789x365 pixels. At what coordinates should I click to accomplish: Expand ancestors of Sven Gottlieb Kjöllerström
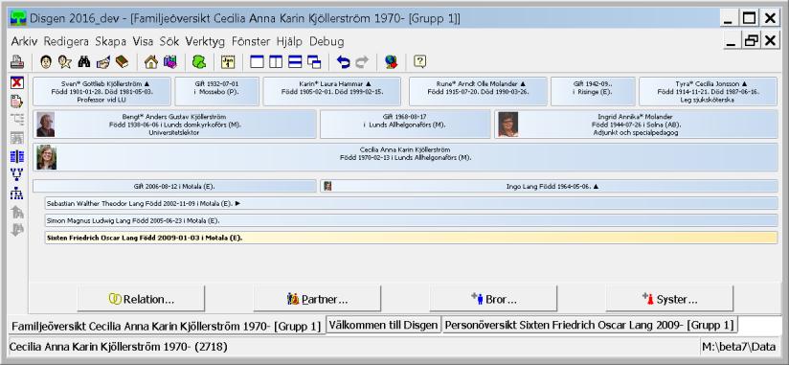147,84
